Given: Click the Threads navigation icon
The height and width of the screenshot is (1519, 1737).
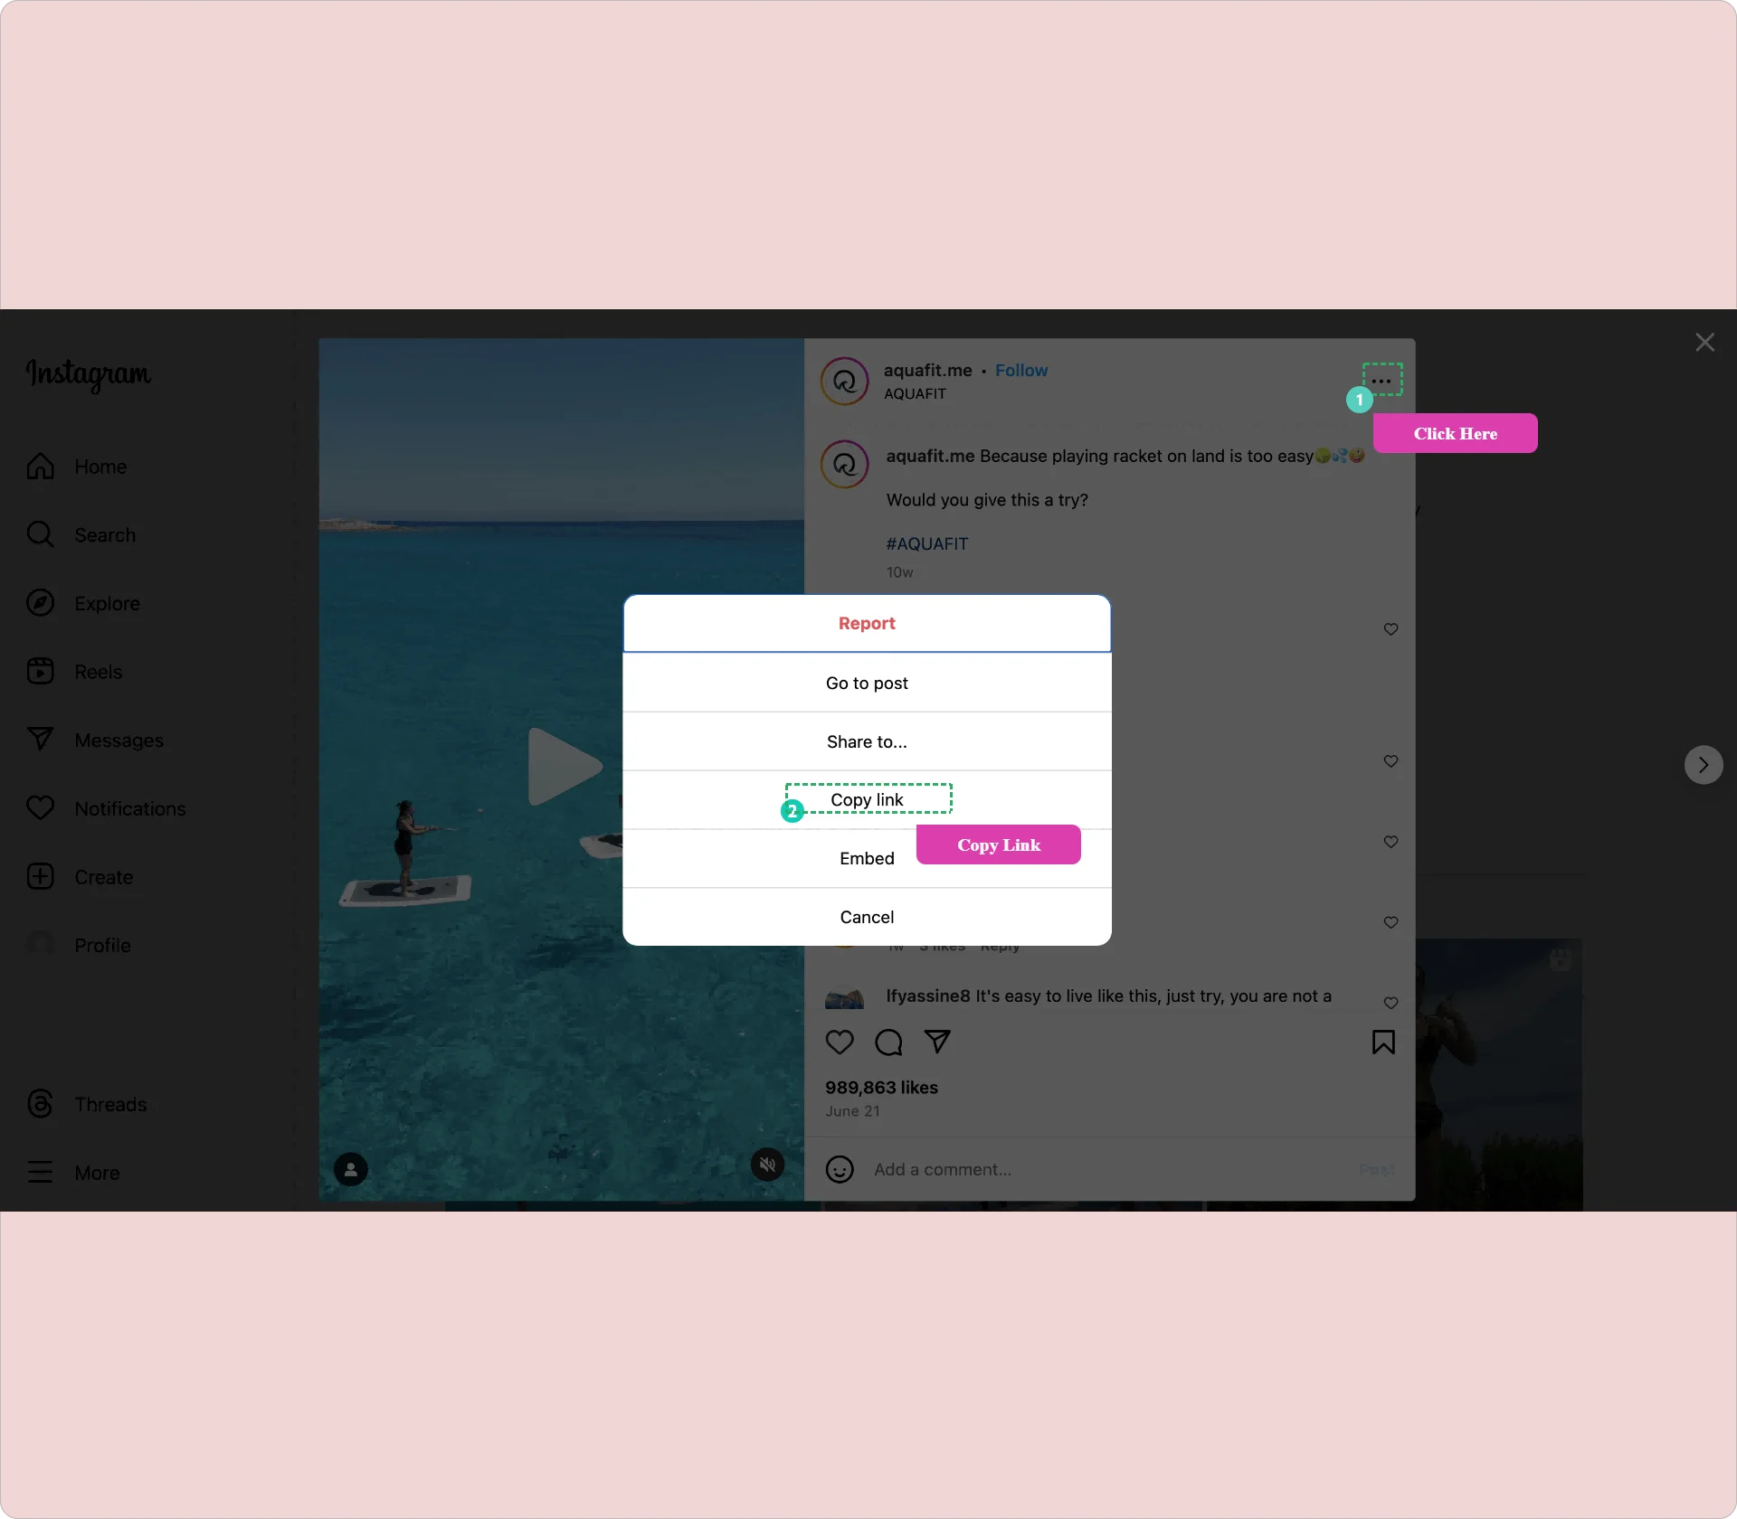Looking at the screenshot, I should tap(42, 1103).
